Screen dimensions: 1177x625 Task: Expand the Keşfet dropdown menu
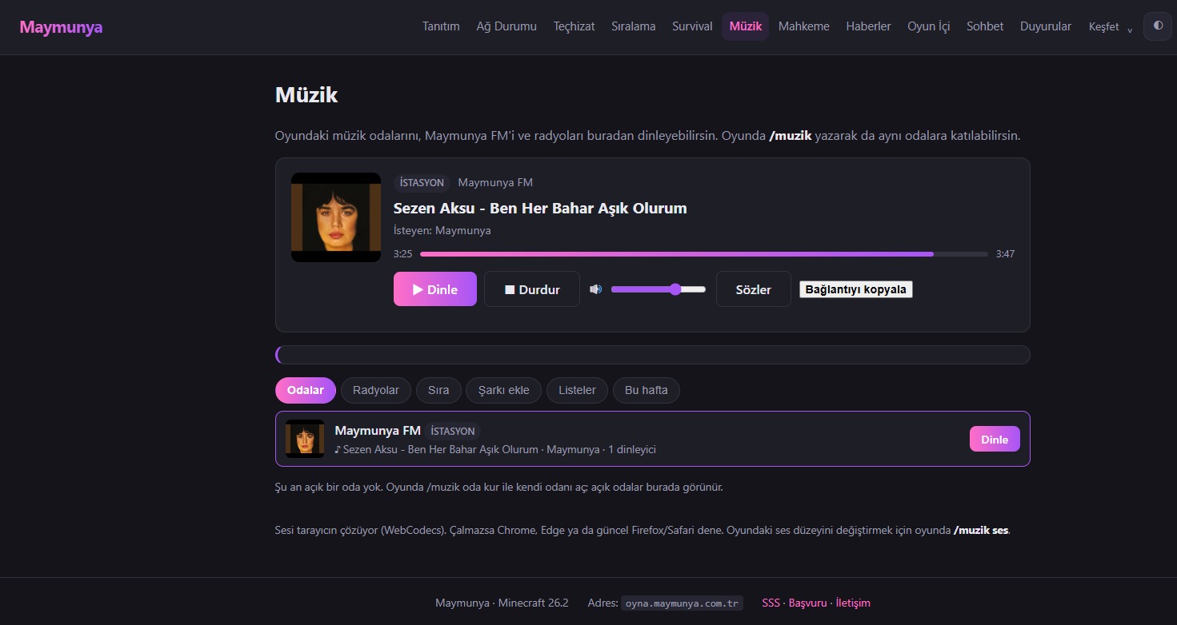(x=1111, y=26)
